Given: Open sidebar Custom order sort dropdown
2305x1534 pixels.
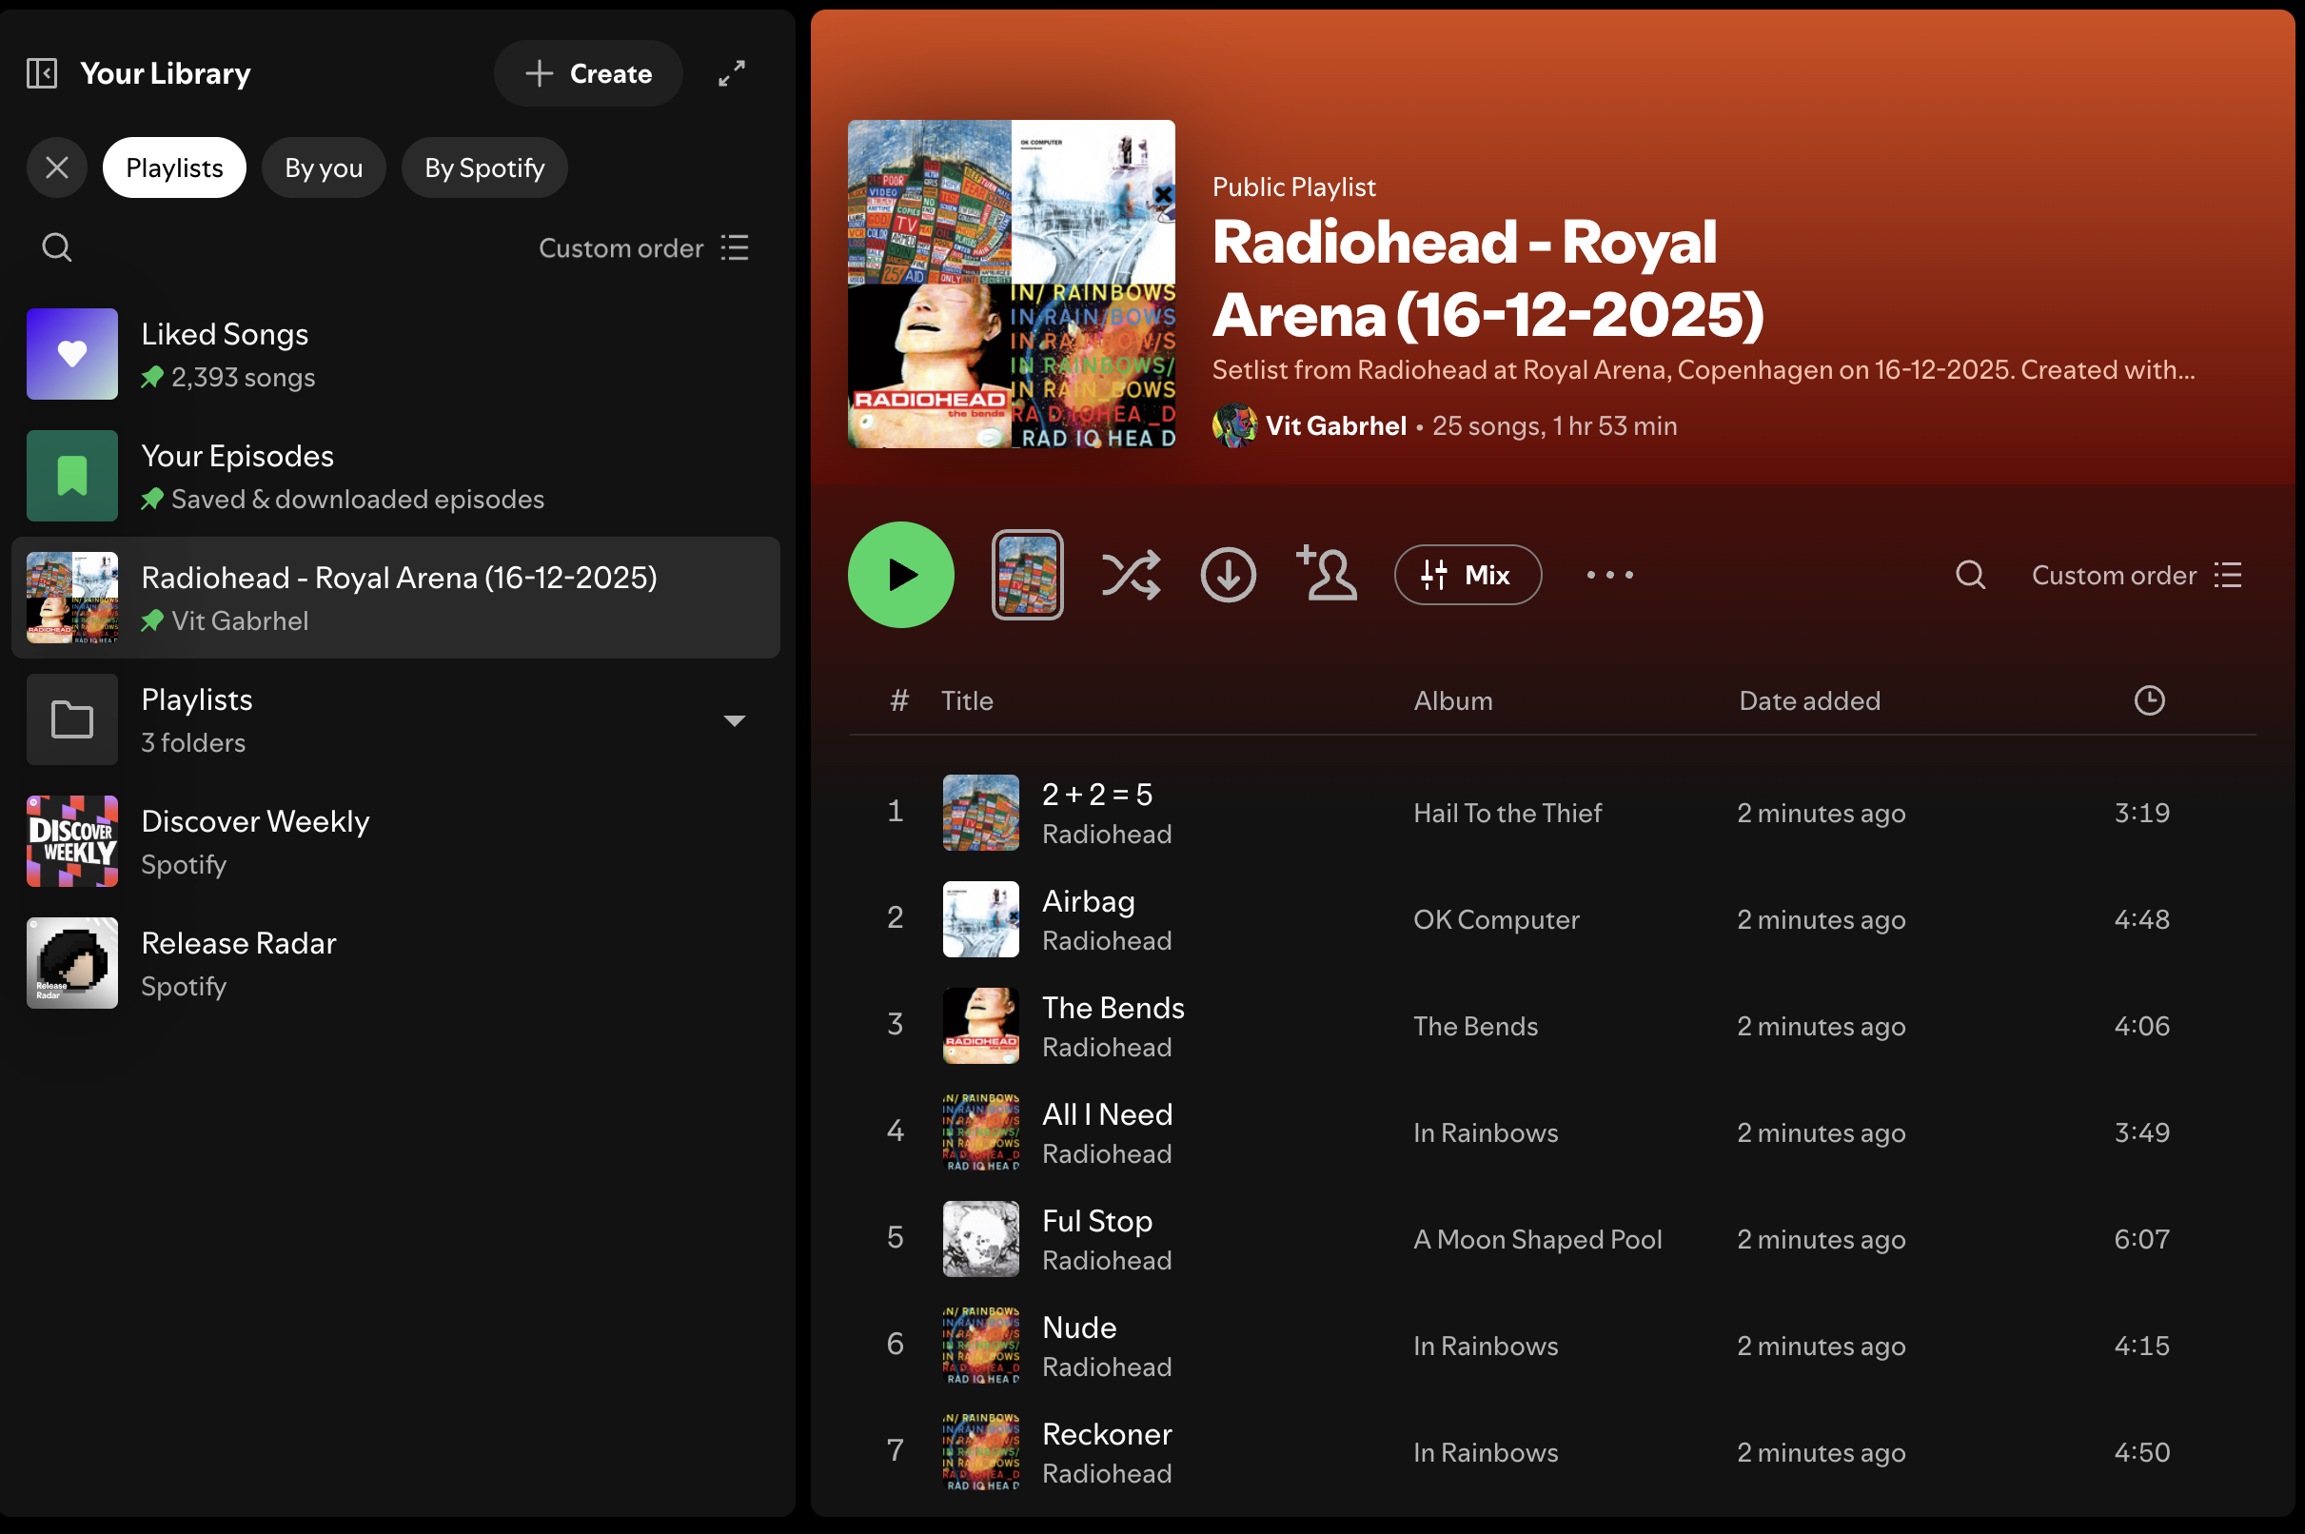Looking at the screenshot, I should click(643, 248).
